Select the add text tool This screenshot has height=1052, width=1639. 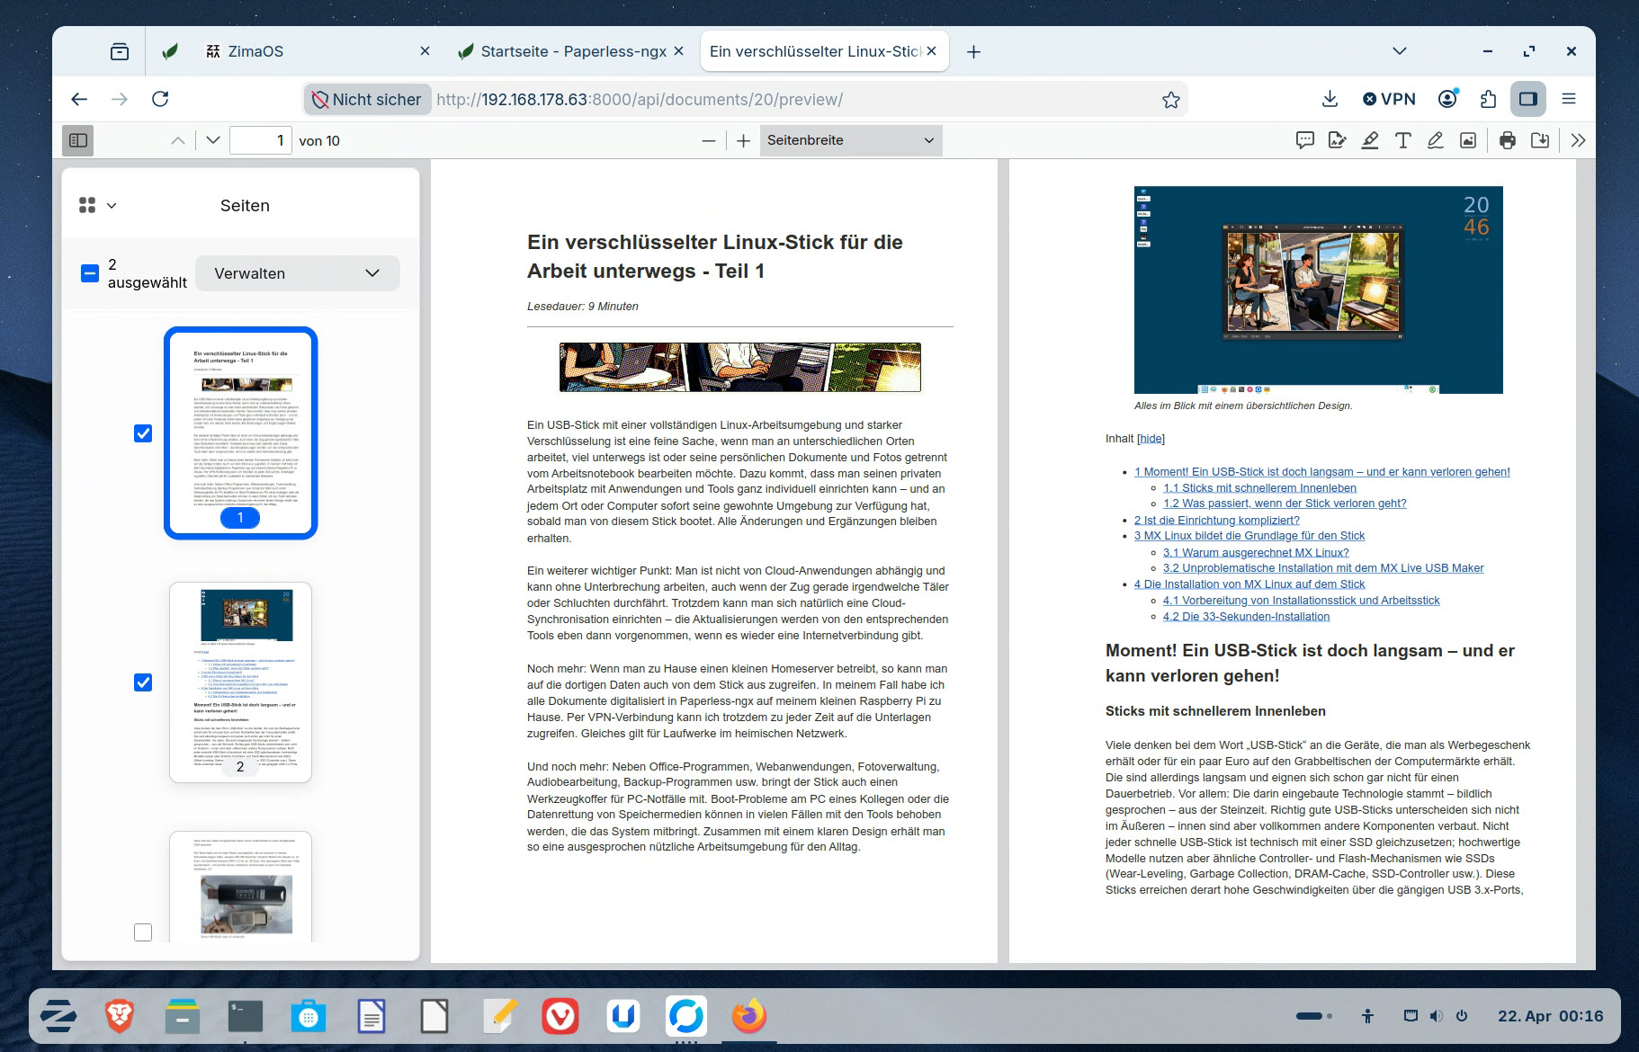[x=1402, y=140]
